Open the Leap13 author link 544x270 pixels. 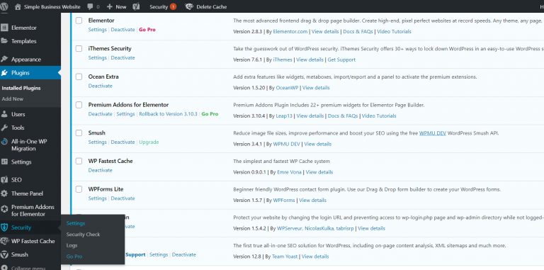pos(284,116)
